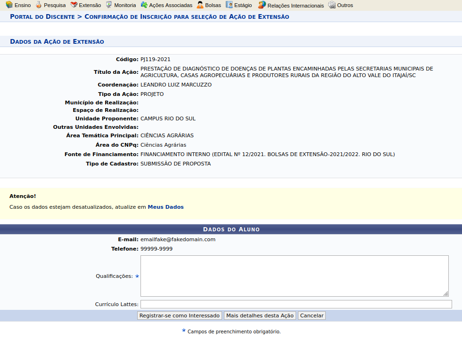Focus the Currículo Lattes input field

pyautogui.click(x=296, y=304)
